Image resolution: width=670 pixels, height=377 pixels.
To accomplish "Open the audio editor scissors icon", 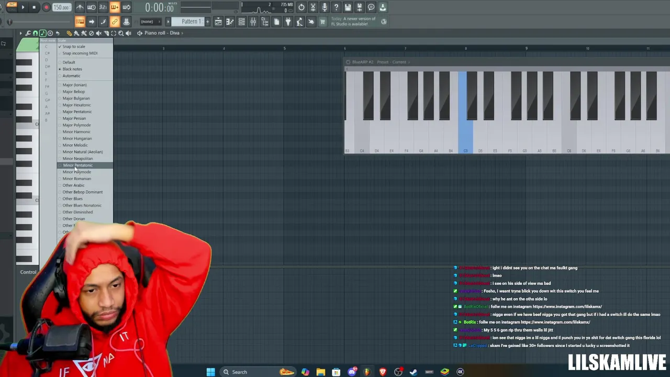I will click(x=313, y=7).
